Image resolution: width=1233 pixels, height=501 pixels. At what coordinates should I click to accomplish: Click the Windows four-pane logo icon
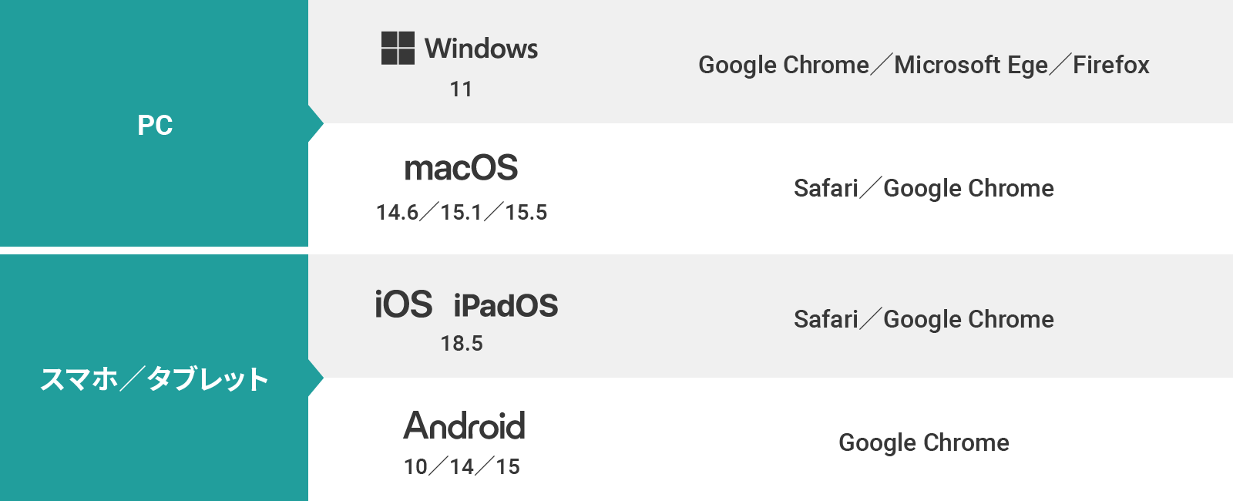[398, 48]
